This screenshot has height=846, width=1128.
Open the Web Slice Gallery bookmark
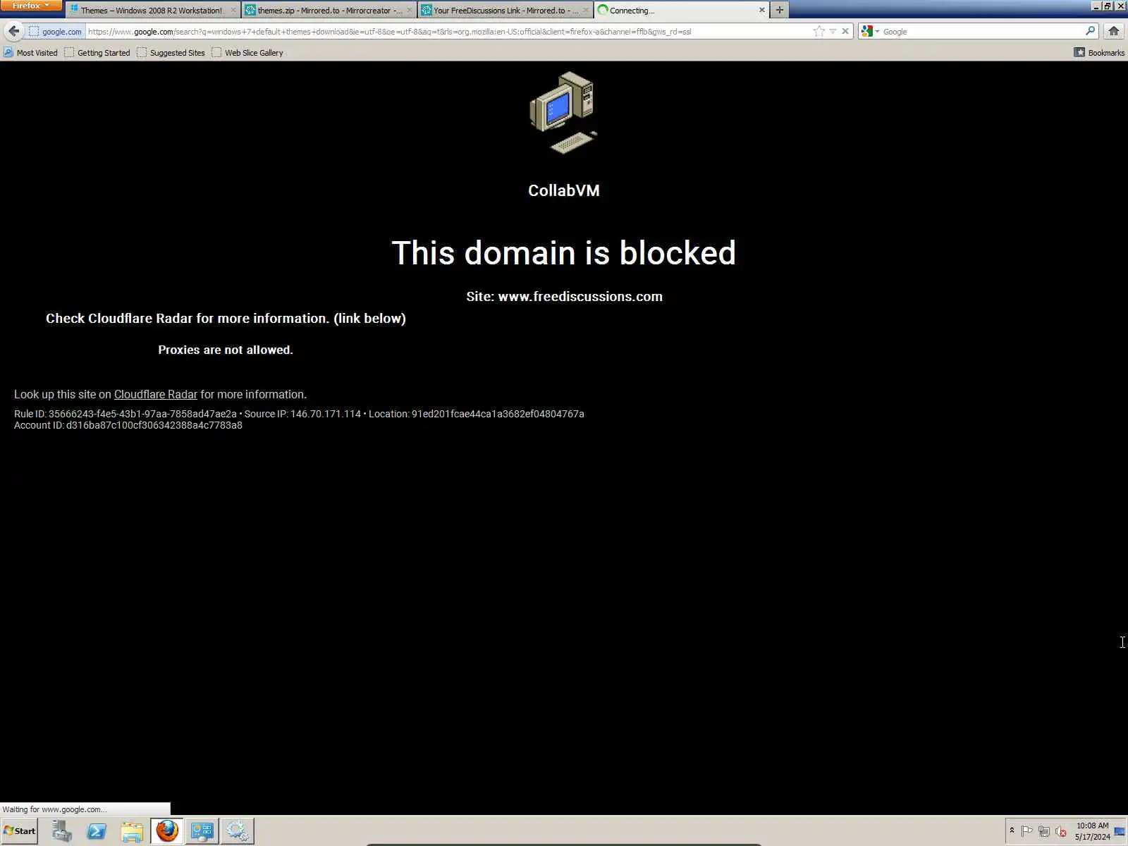point(247,53)
